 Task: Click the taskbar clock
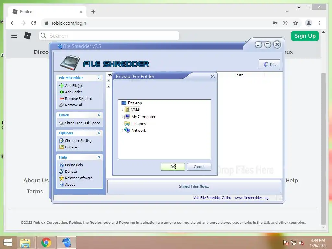click(x=318, y=243)
